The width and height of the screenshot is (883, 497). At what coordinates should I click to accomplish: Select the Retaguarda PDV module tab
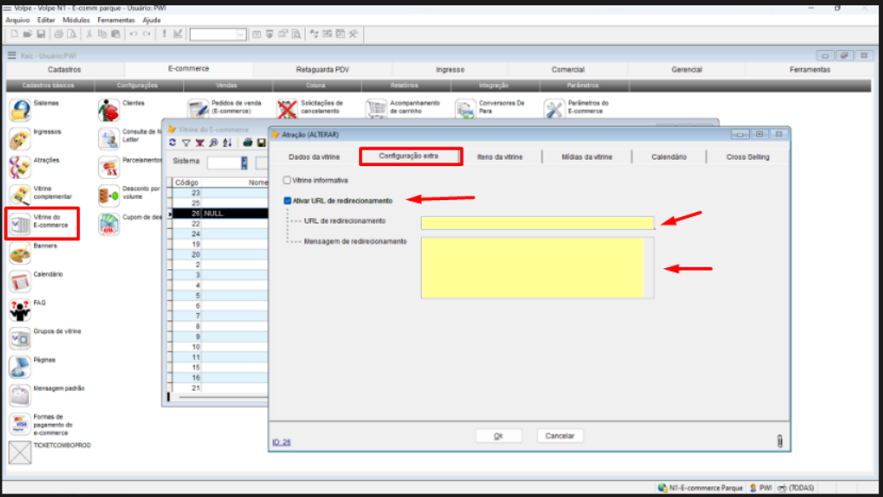323,70
